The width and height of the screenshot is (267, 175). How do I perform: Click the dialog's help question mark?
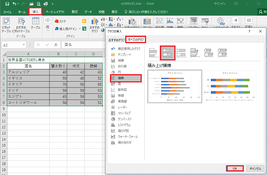click(250, 31)
